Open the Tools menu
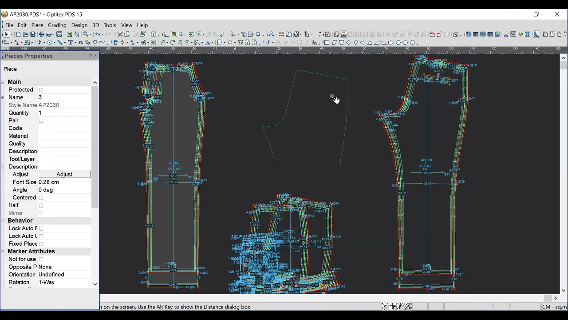The height and width of the screenshot is (320, 568). tap(110, 25)
